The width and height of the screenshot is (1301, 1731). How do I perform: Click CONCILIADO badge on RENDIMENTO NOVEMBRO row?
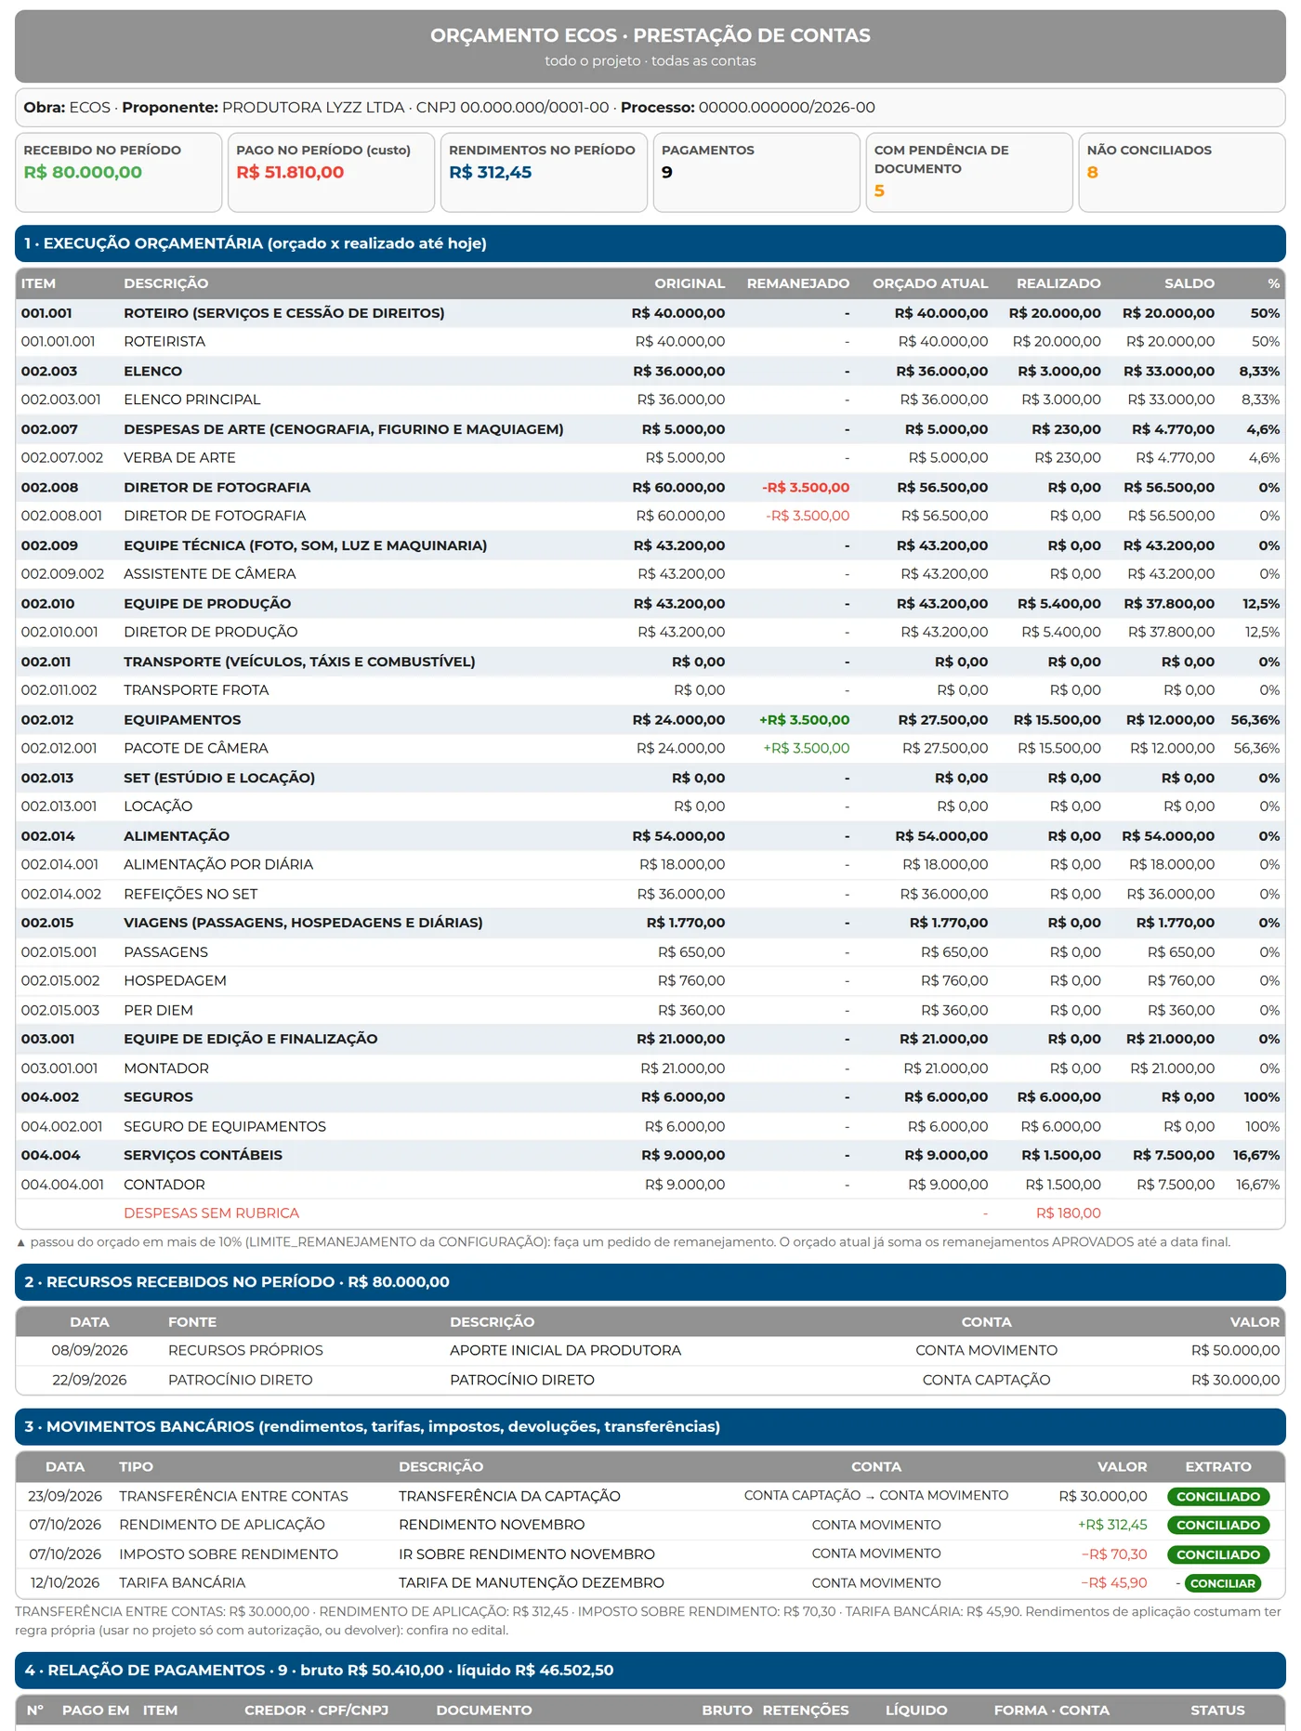click(1218, 1525)
